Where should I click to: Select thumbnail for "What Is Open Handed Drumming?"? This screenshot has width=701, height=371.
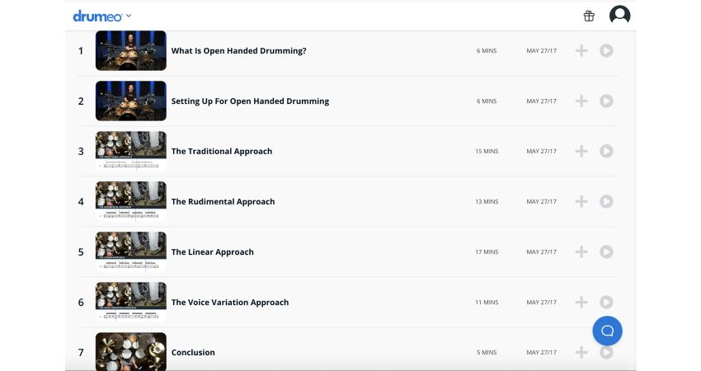point(130,51)
